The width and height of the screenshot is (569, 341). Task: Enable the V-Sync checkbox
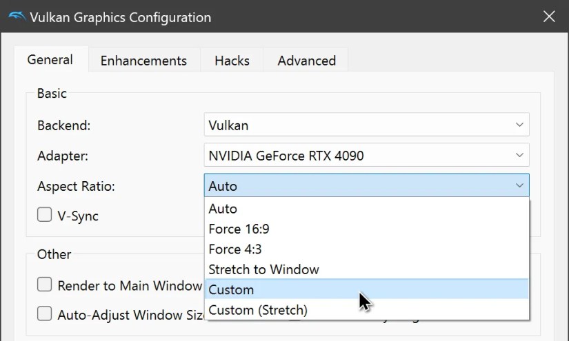(x=45, y=215)
